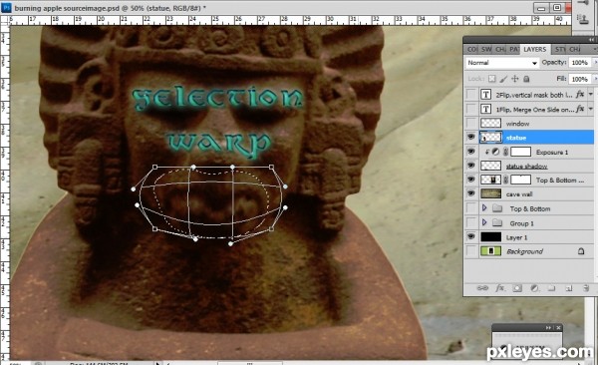Screen dimensions: 598x365
Task: Click the Ps icon in title bar
Action: 6,8
